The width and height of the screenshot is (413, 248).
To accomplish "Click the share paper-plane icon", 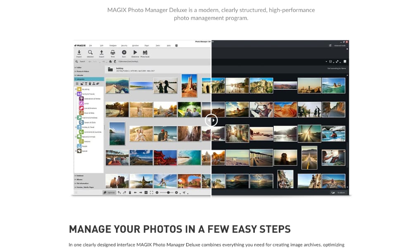I will pos(184,193).
